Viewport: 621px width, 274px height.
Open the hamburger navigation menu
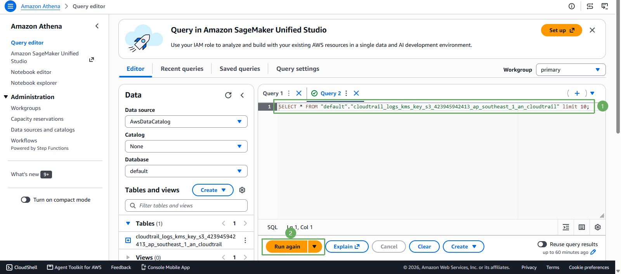tap(10, 6)
